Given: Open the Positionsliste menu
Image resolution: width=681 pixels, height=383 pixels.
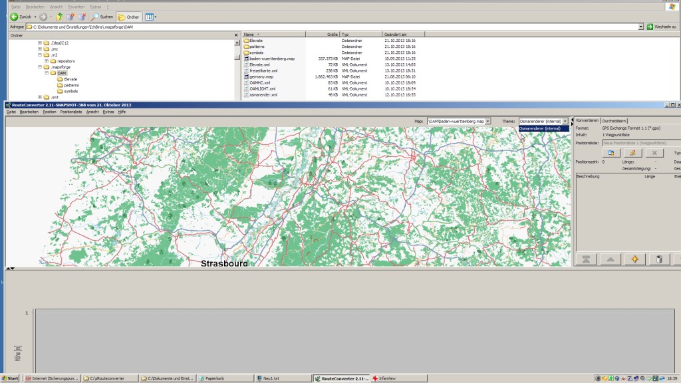Looking at the screenshot, I should pyautogui.click(x=71, y=112).
